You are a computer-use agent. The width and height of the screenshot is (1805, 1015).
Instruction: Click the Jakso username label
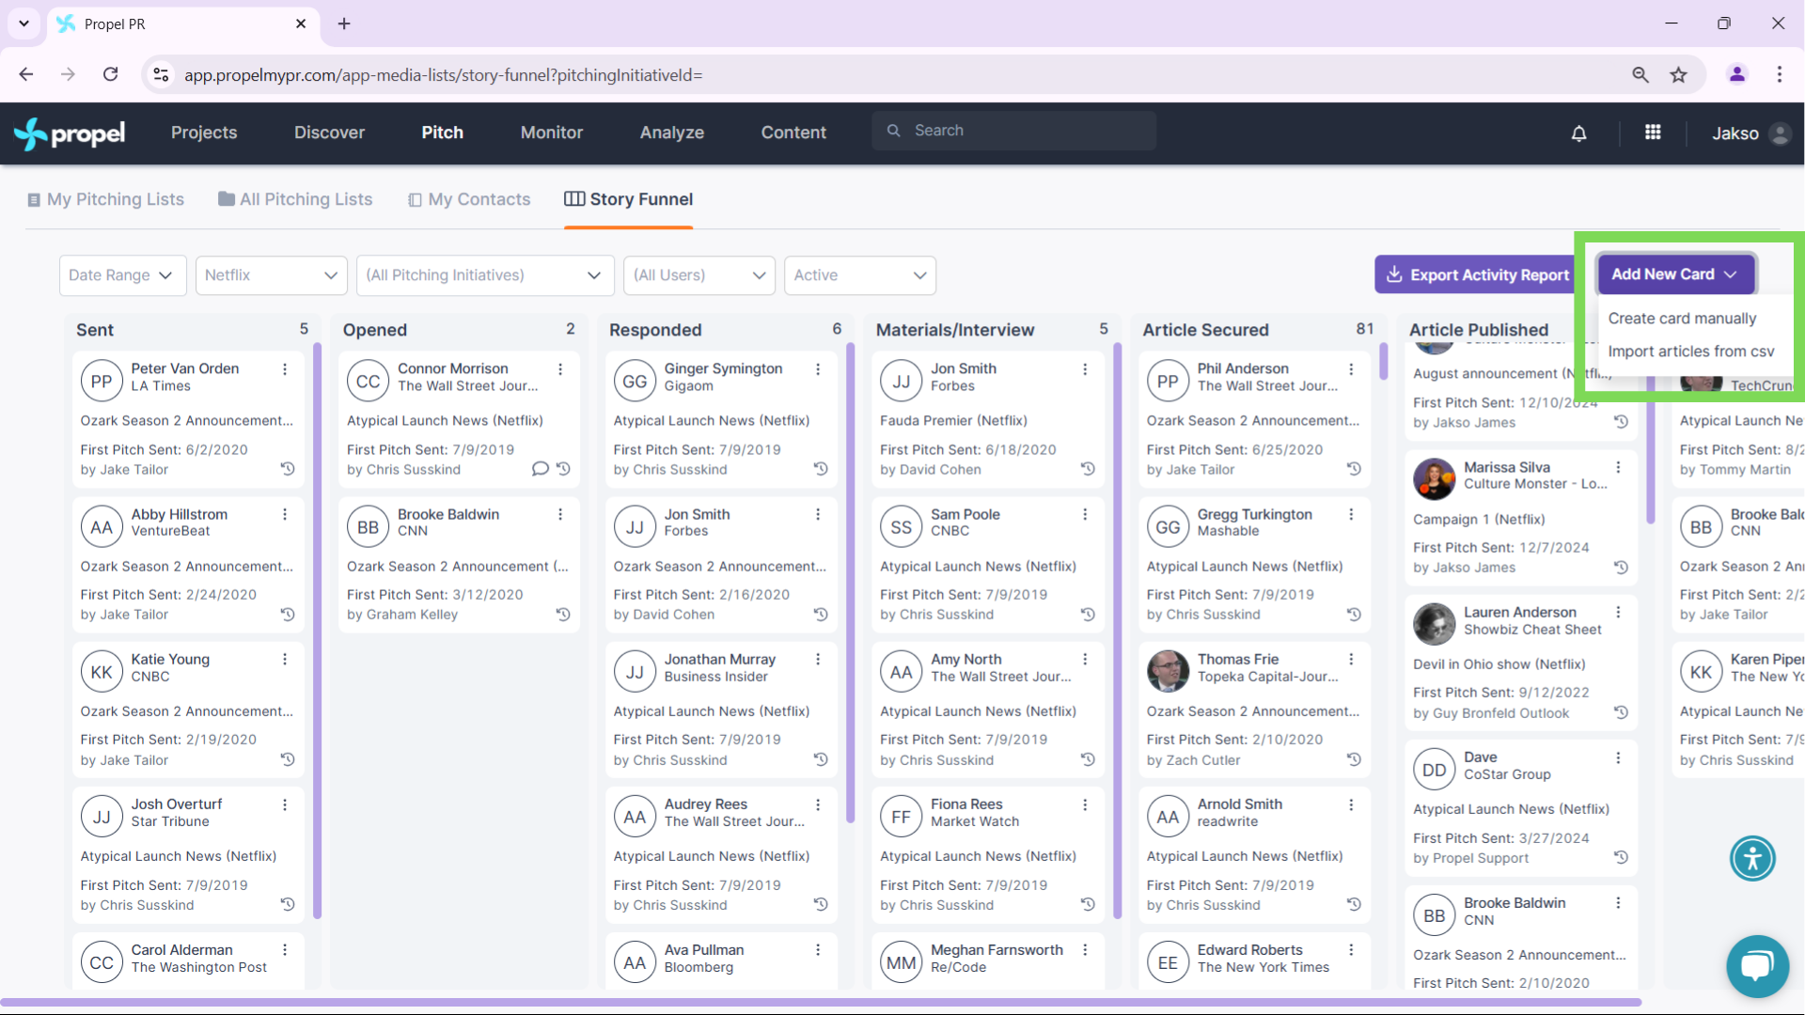pyautogui.click(x=1734, y=133)
